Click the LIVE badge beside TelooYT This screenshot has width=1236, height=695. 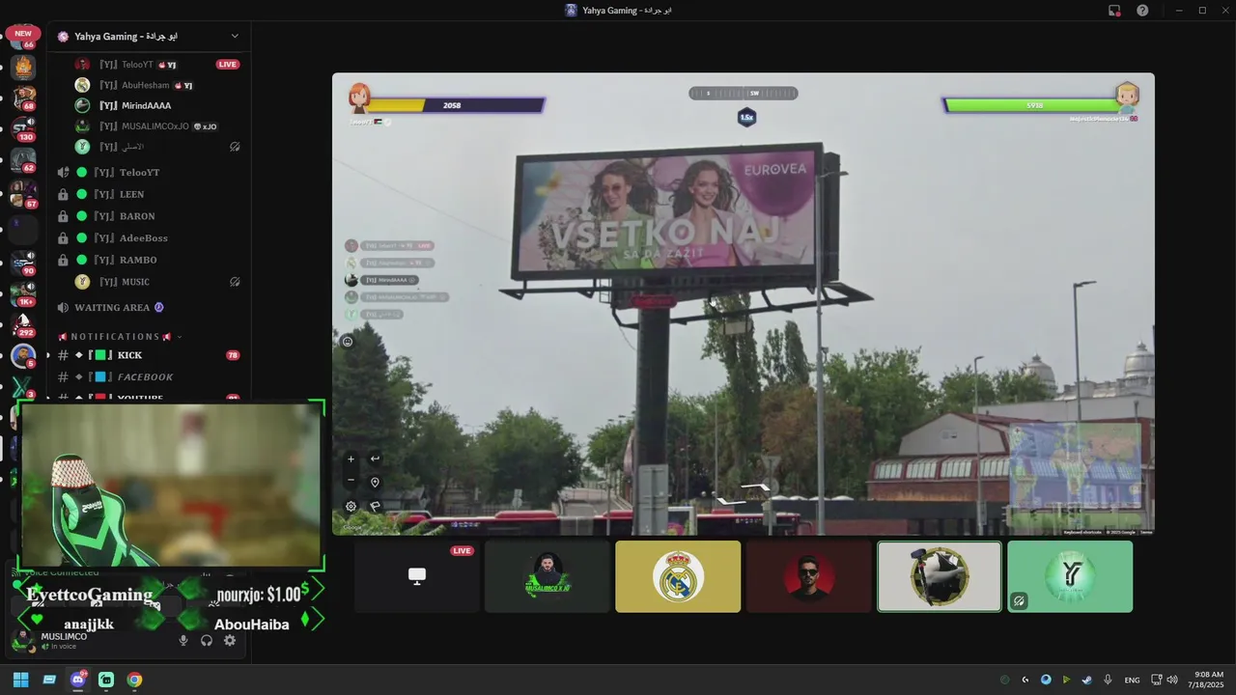pyautogui.click(x=228, y=65)
